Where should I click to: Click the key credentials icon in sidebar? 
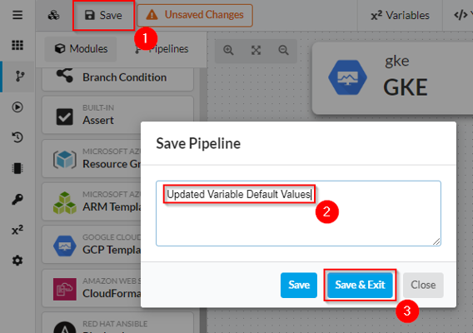pyautogui.click(x=17, y=199)
